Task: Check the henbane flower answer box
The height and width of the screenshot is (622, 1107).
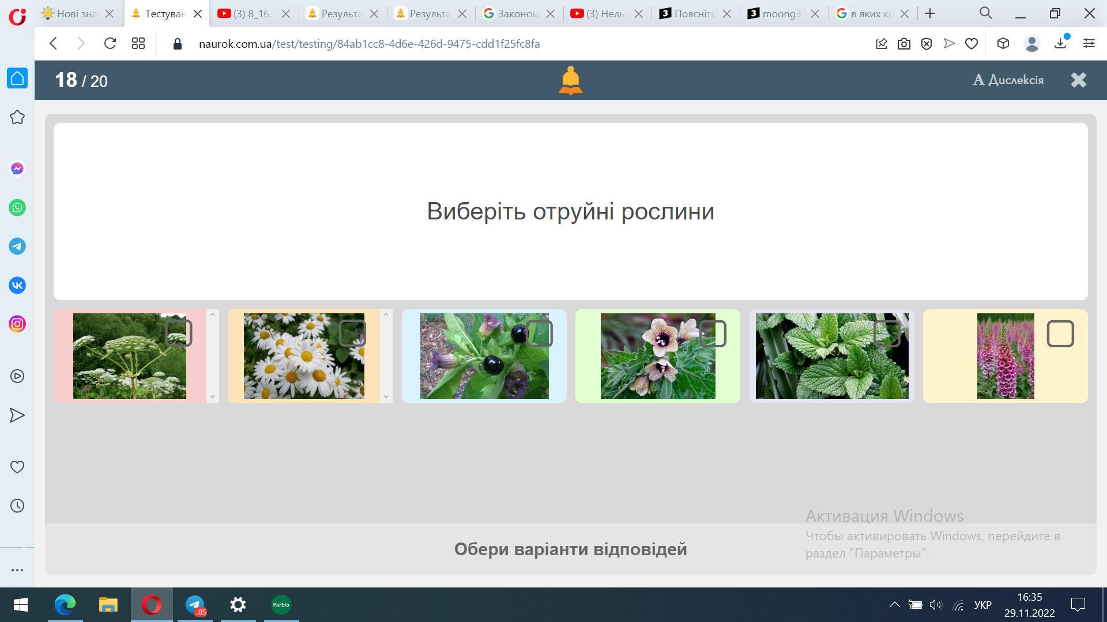Action: pyautogui.click(x=713, y=333)
